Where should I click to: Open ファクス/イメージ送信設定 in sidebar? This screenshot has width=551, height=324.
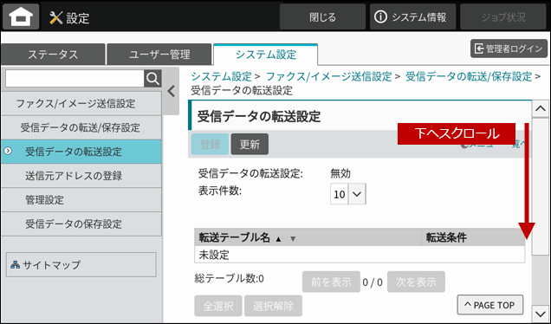coord(81,104)
